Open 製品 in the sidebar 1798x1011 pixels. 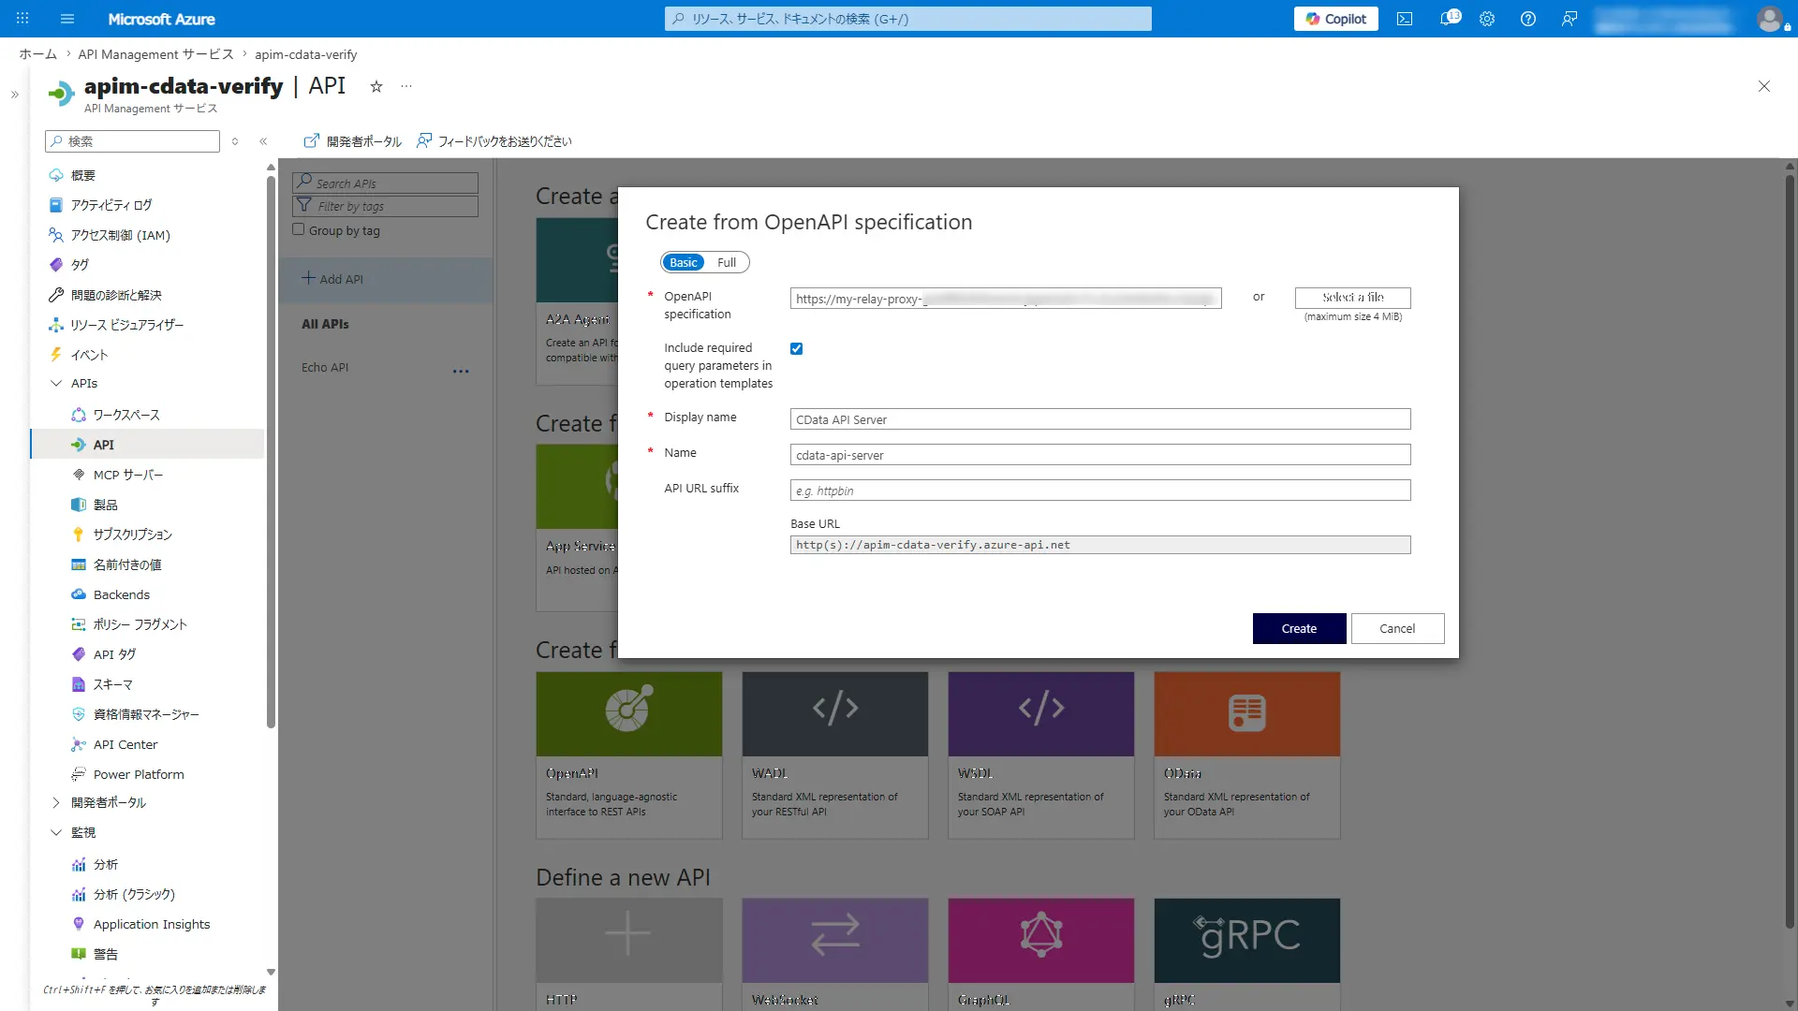105,505
